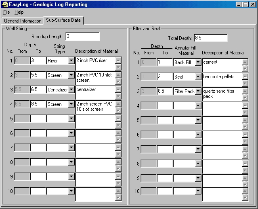Screen dimensions: 258x209
Task: Minimize the EasyLog window
Action: [239, 4]
